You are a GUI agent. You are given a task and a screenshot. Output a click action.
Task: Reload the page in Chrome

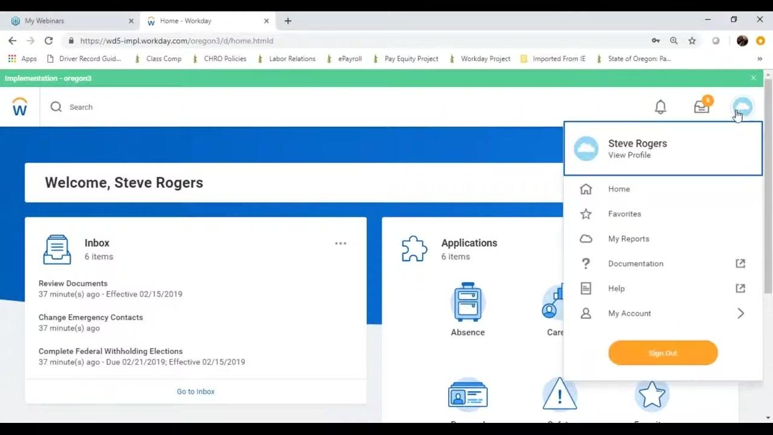point(49,40)
